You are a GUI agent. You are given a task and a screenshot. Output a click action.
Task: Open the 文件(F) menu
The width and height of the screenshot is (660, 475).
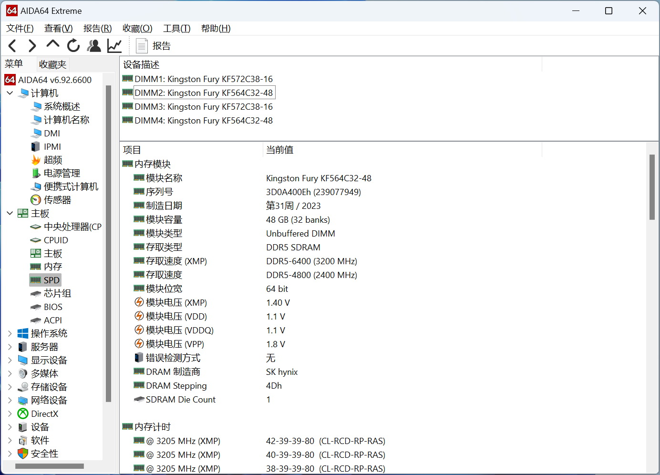tap(20, 29)
